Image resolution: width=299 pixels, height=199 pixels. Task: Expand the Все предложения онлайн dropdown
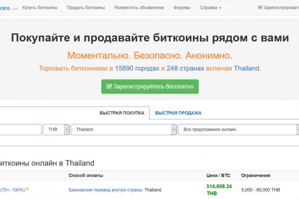[x=238, y=129]
